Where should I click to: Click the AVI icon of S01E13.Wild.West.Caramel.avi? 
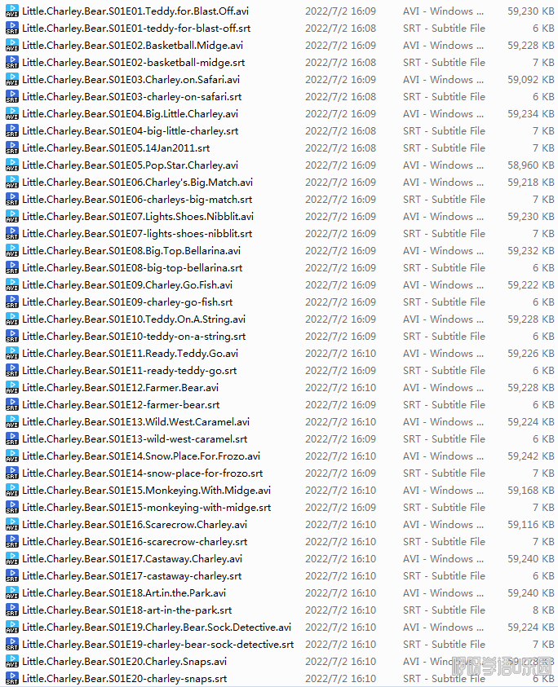pos(12,421)
